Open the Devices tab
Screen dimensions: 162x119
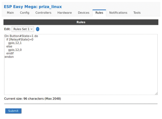(84, 13)
